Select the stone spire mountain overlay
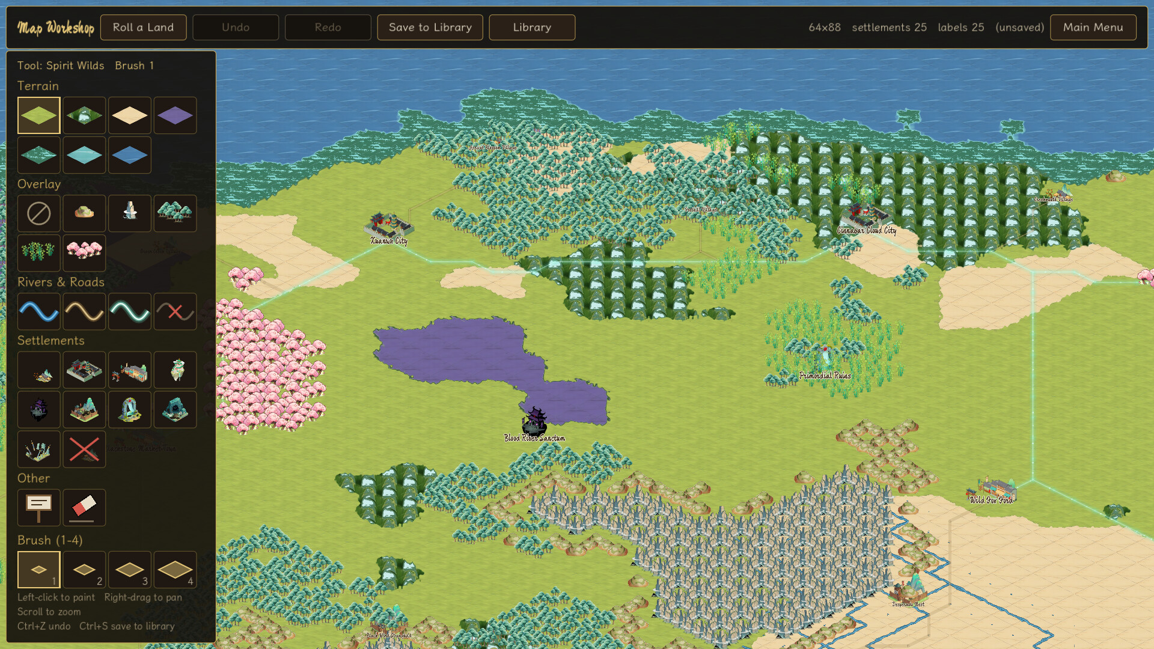 [130, 213]
